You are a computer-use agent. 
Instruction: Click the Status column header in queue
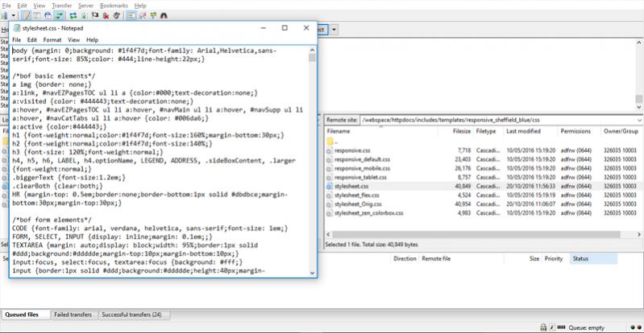pos(593,259)
